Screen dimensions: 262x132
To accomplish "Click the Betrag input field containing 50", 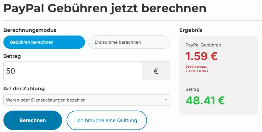I will [72, 71].
